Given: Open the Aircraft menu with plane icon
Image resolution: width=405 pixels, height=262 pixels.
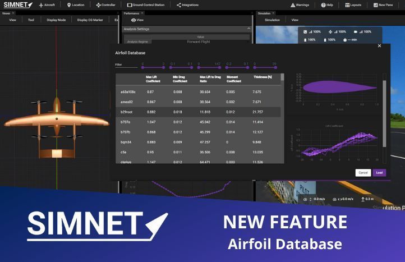Looking at the screenshot, I should (x=47, y=5).
